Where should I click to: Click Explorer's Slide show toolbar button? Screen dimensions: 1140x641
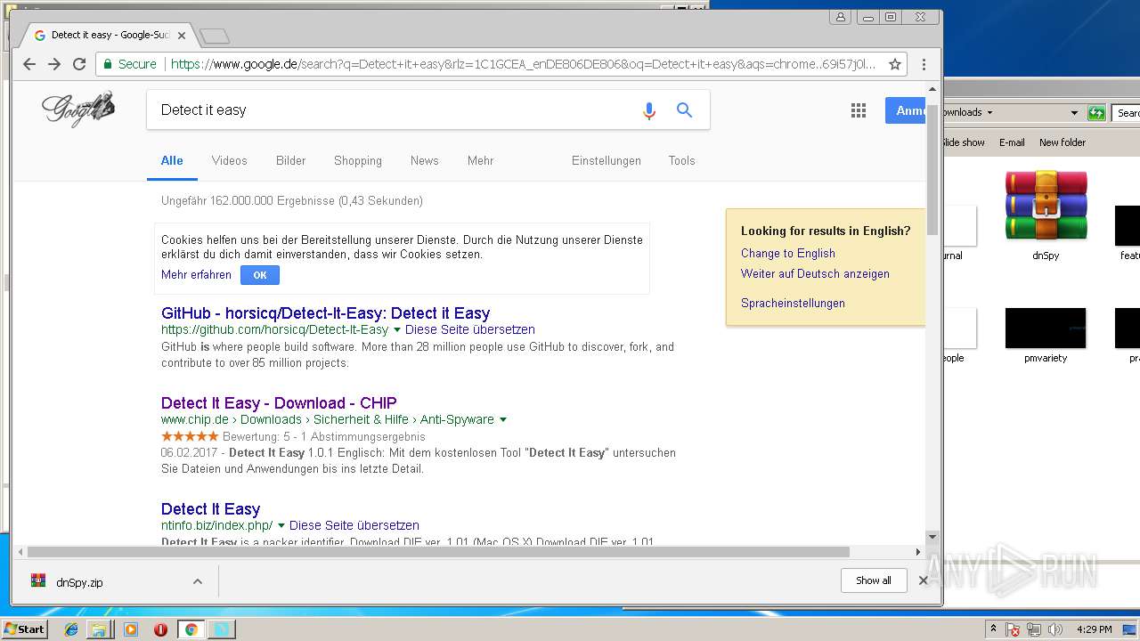[965, 142]
